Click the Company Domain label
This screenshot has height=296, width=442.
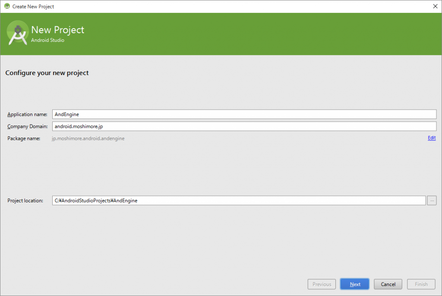pos(27,126)
